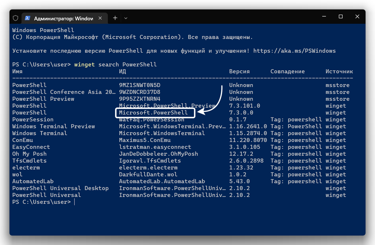Click the Совпадение column header
The image size is (375, 245).
(287, 71)
